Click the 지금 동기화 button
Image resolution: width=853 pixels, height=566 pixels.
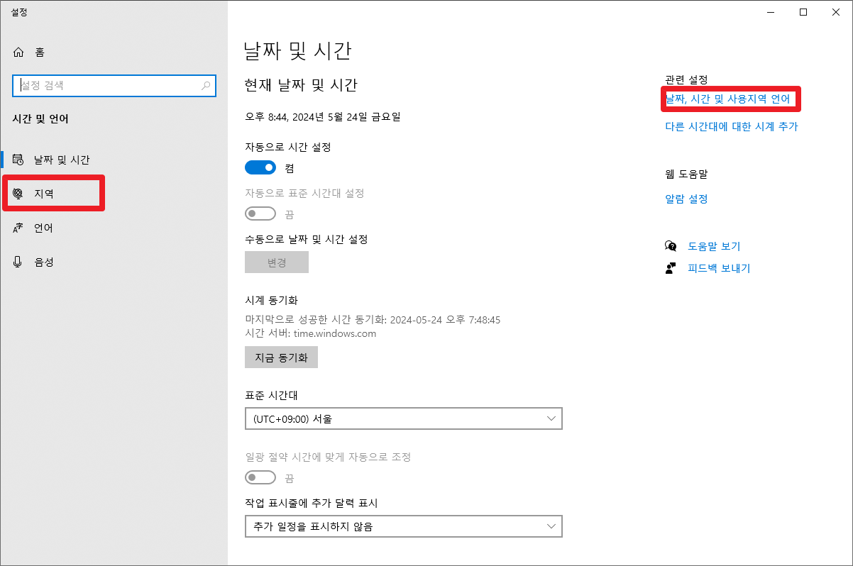click(x=281, y=357)
